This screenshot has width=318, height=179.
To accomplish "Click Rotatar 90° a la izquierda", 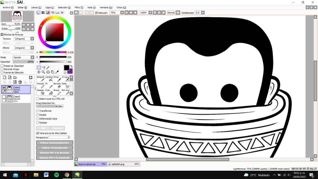I will point(55,158).
